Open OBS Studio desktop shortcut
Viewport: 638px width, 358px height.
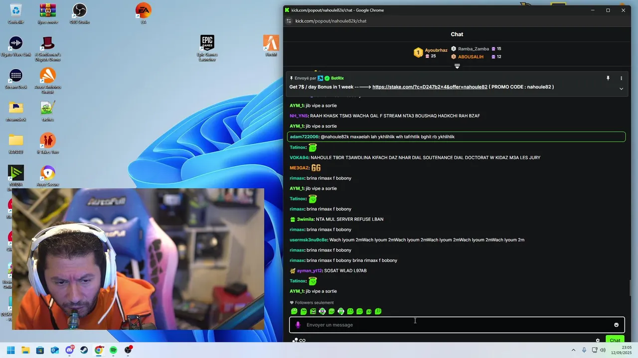pyautogui.click(x=80, y=13)
